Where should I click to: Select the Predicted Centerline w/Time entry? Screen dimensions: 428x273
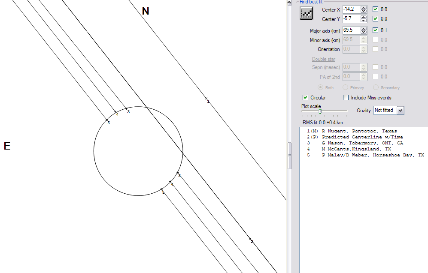tap(362, 137)
